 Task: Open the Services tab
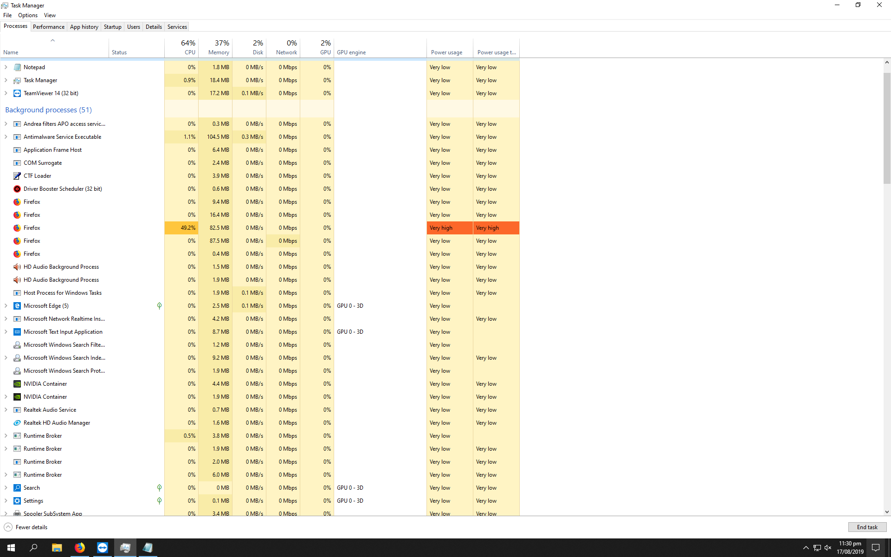click(177, 27)
